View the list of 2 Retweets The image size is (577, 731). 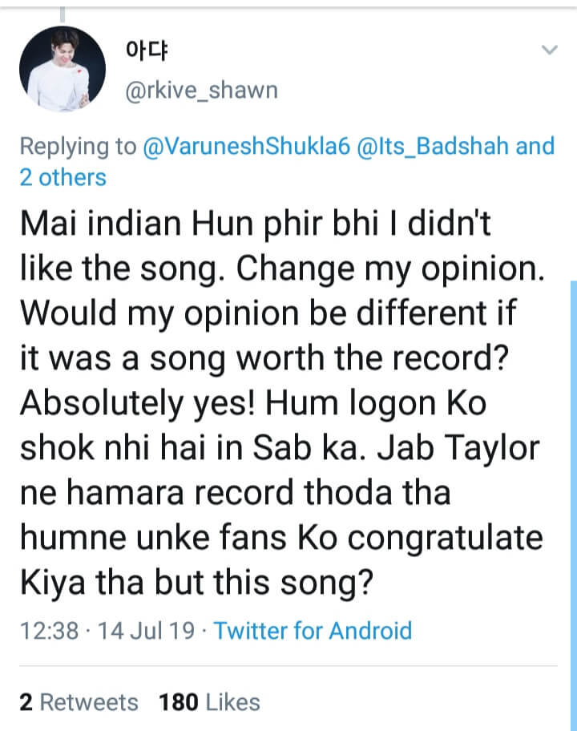79,702
